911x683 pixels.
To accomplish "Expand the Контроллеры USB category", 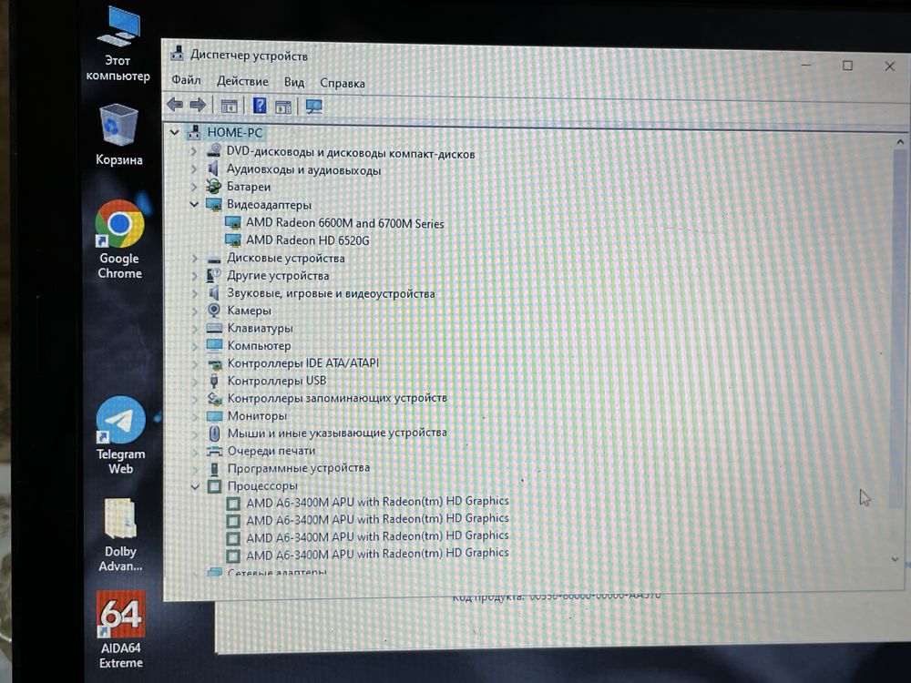I will click(195, 381).
